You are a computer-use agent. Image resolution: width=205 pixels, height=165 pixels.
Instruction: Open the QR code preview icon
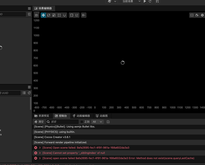[x=157, y=1]
